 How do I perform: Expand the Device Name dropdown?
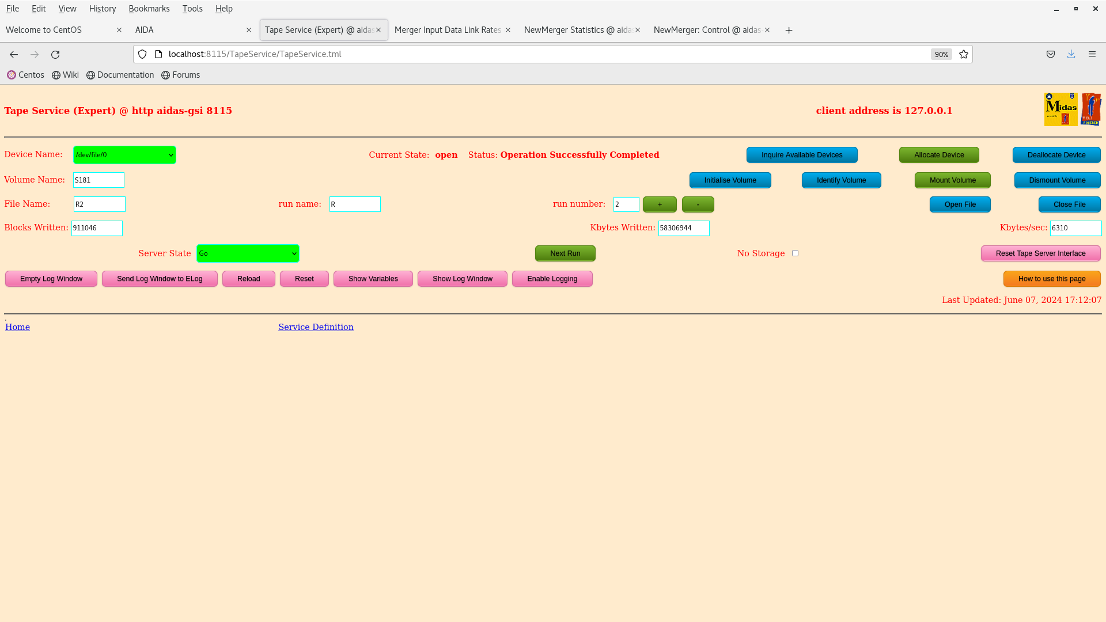coord(124,155)
